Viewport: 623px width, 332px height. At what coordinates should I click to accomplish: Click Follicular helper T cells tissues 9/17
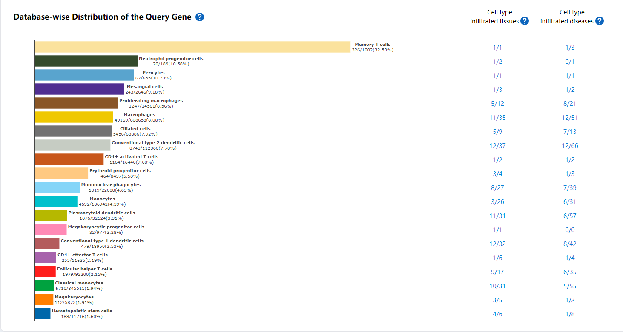click(497, 272)
